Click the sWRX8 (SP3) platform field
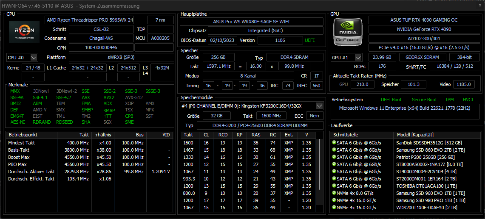The height and width of the screenshot is (219, 485). [121, 57]
